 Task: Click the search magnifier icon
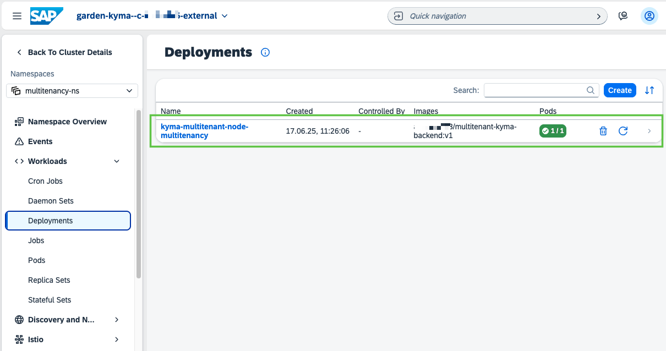[591, 90]
